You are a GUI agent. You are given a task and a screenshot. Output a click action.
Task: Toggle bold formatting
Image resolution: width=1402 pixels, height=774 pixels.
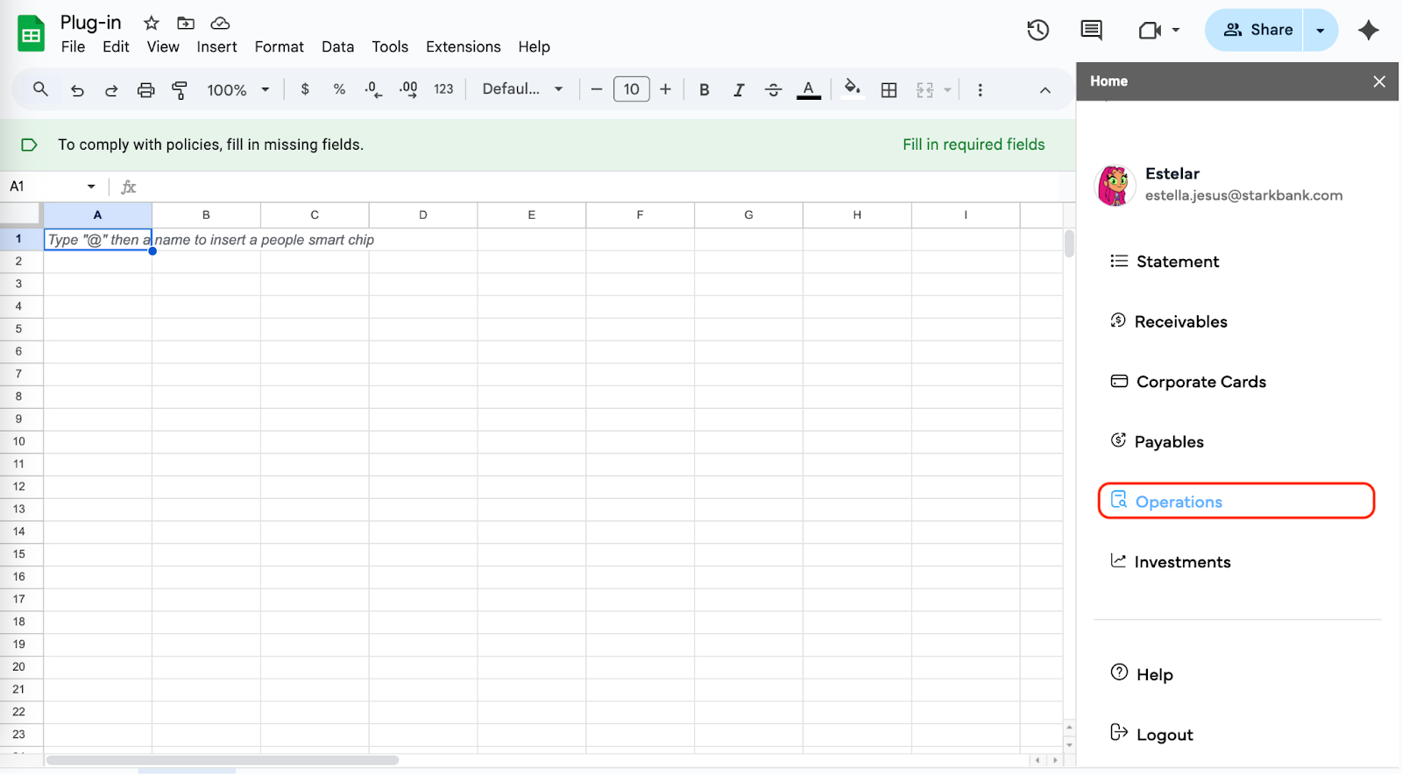pos(704,90)
